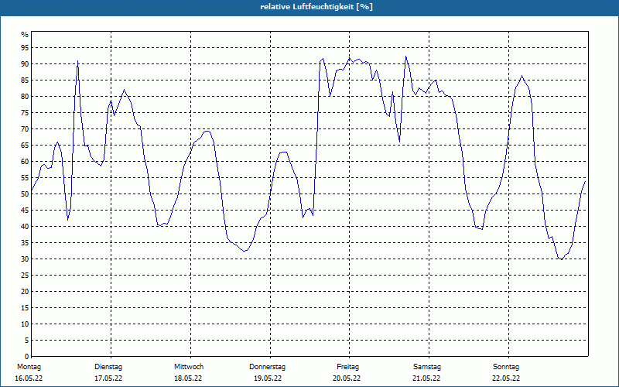Screen dimensions: 619x387
Task: Select the 'Freitag' day label
Action: pos(347,367)
